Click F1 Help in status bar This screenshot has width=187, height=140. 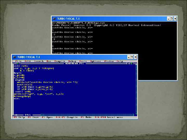pyautogui.click(x=19, y=117)
